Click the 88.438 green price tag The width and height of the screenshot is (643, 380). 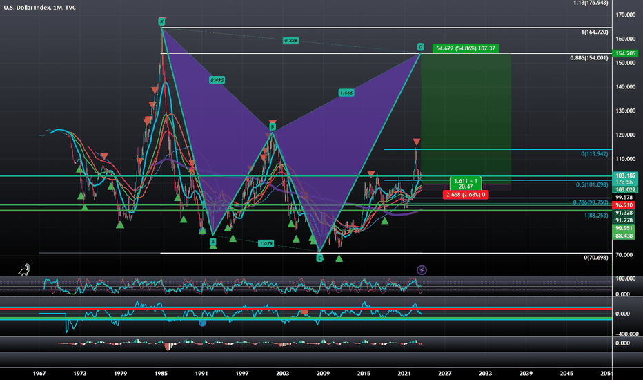(624, 236)
